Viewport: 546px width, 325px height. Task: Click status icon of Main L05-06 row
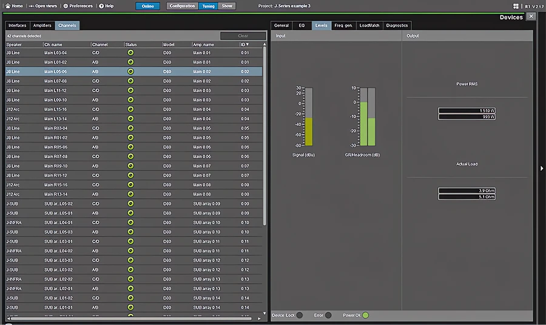pos(130,72)
